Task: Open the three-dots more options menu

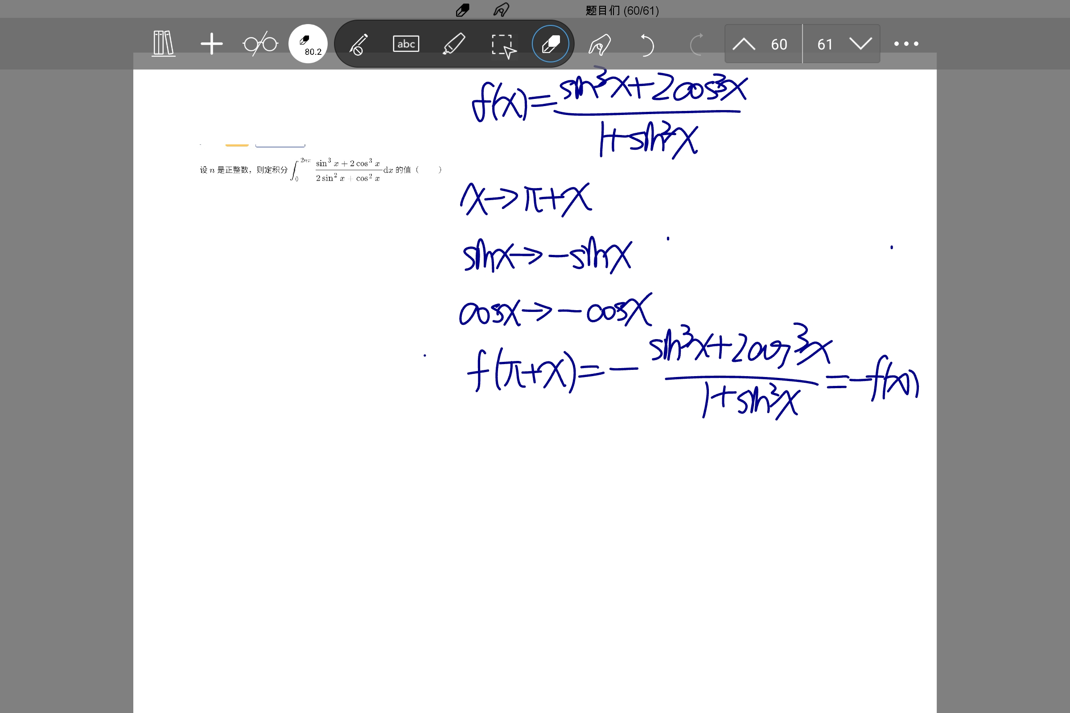Action: pyautogui.click(x=906, y=44)
